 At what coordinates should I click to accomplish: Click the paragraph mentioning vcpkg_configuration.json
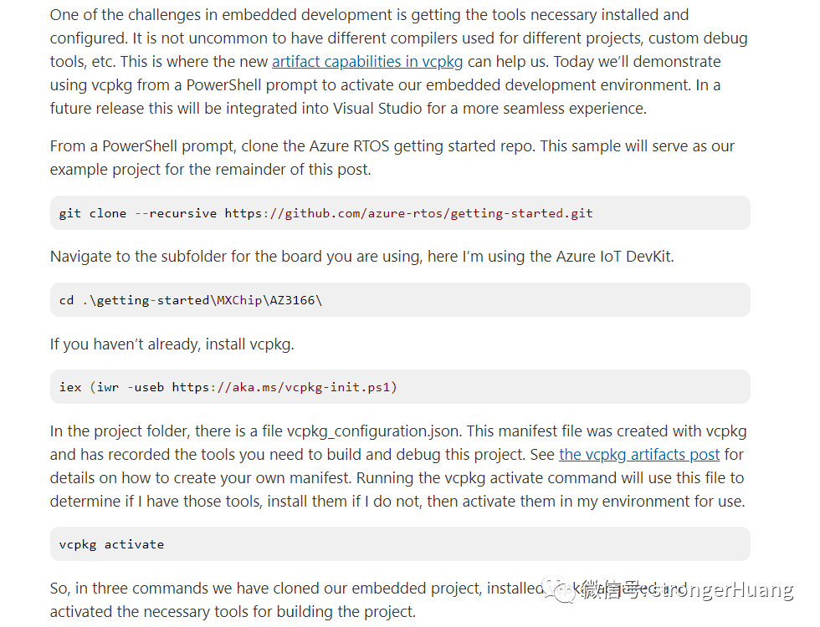click(398, 466)
